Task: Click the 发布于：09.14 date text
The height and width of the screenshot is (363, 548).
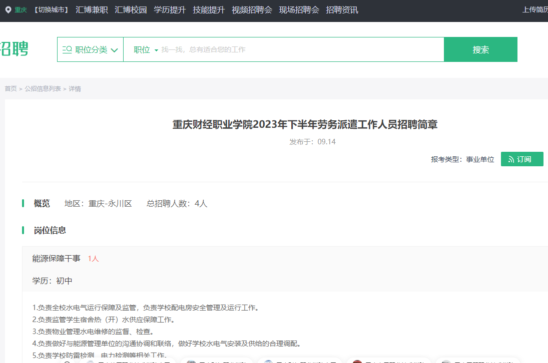Action: point(312,142)
